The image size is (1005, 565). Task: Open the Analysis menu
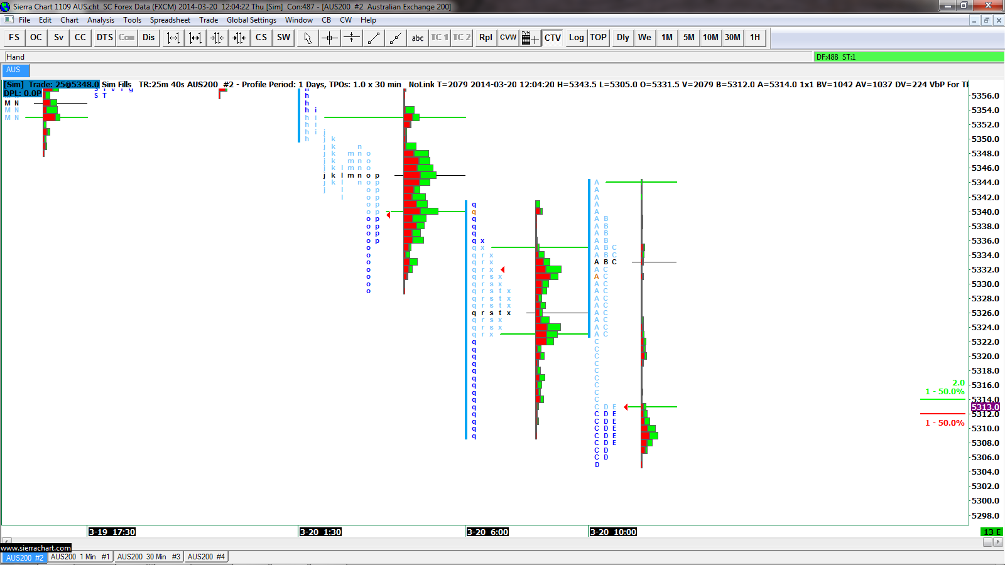coord(100,20)
